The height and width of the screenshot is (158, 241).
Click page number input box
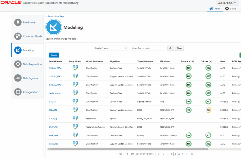point(127,154)
